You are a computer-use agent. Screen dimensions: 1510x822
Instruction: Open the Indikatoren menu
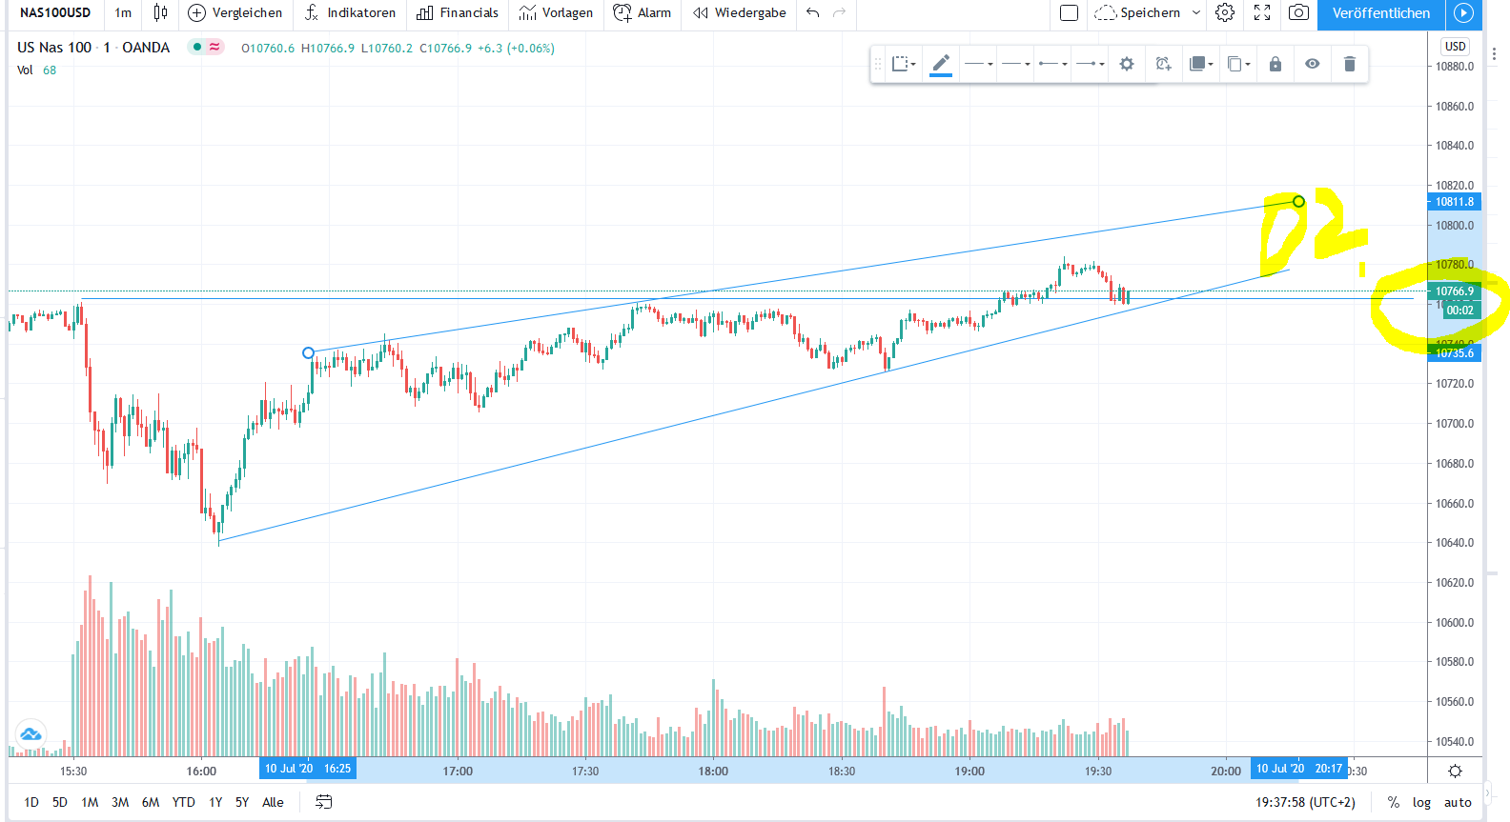pyautogui.click(x=350, y=12)
